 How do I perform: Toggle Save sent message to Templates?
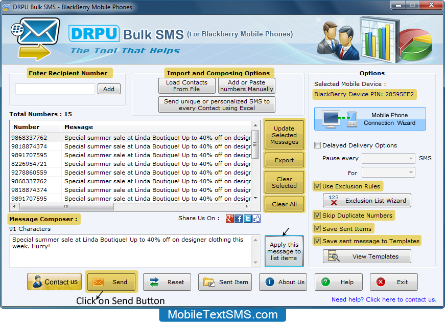[318, 241]
